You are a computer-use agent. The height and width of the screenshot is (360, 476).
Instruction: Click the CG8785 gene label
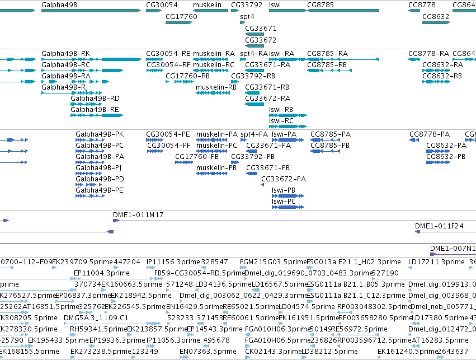pyautogui.click(x=321, y=5)
